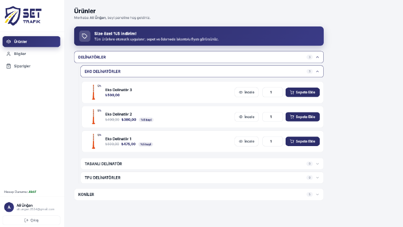The image size is (403, 227).
Task: Click quantity field for Eko Delinatör 1
Action: click(x=272, y=141)
